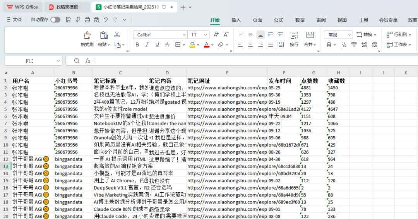Open the 行和列 rows and columns dropdown

pos(399,35)
